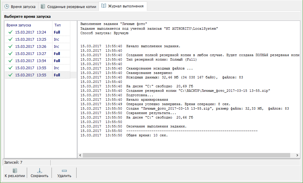Click the book icon on Журнал выполнения tab

(104, 6)
